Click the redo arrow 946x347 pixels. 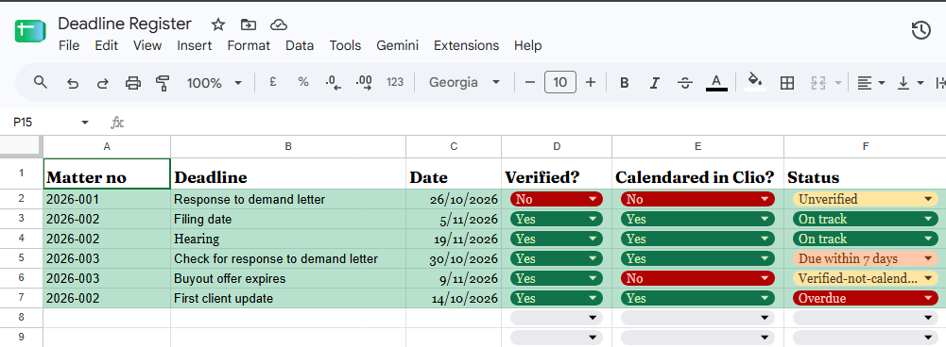coord(103,83)
